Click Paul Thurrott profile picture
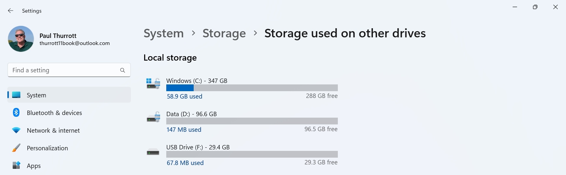Viewport: 566px width, 175px height. [21, 39]
